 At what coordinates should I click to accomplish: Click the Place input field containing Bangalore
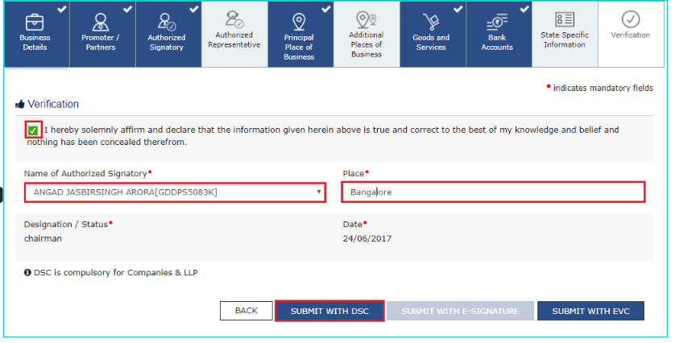pyautogui.click(x=493, y=192)
